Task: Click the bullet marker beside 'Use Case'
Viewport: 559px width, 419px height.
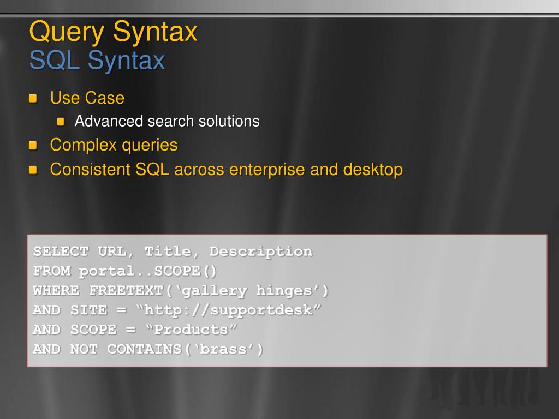Action: pyautogui.click(x=33, y=98)
